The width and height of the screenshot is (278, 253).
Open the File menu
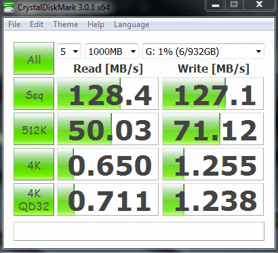point(14,24)
